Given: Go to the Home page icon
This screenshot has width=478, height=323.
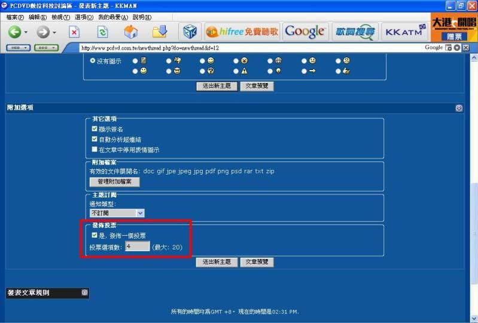Looking at the screenshot, I should (x=130, y=32).
